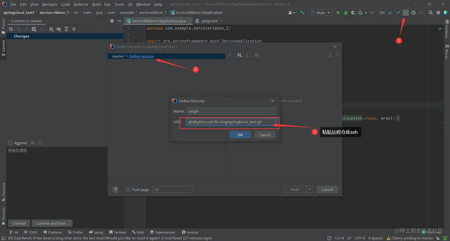Click Expand All icon in Commit toolbar
450x241 pixels.
66,29
